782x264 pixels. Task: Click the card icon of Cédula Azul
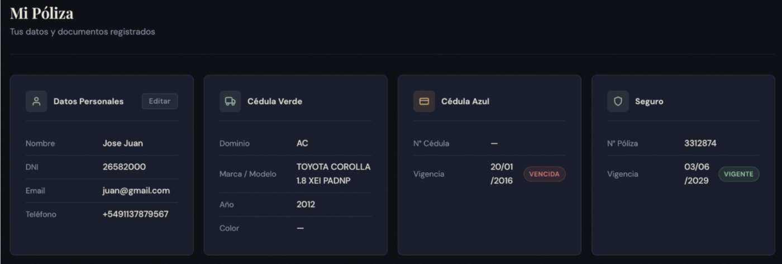click(424, 101)
